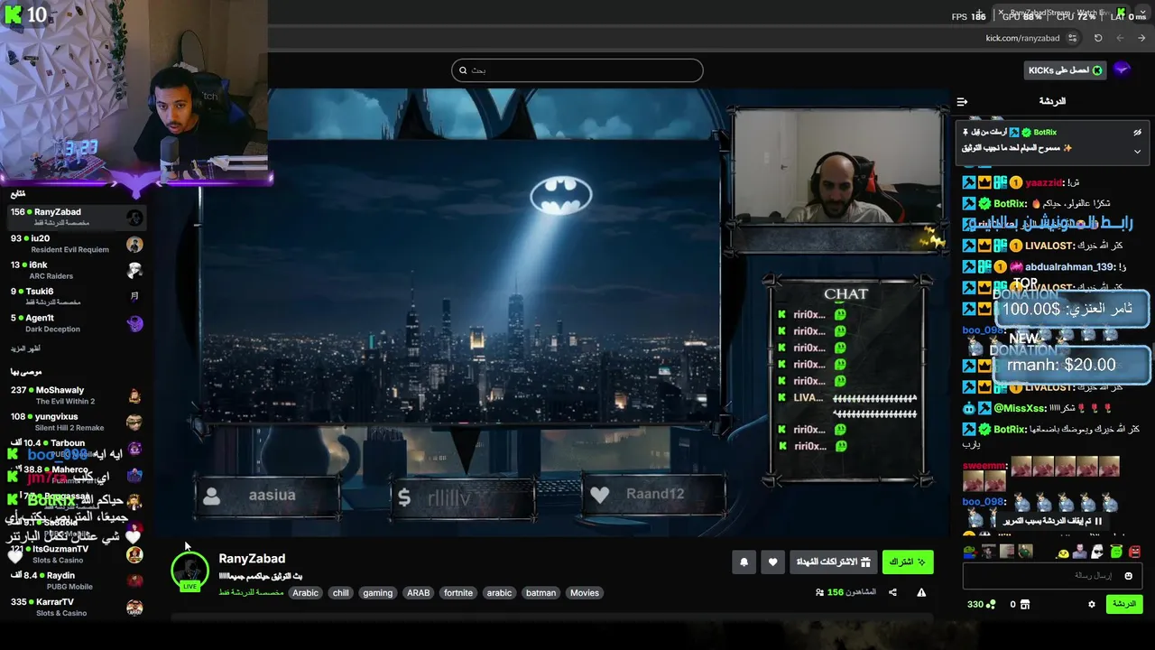Open i6nk ARC Raiders channel
The height and width of the screenshot is (650, 1155).
tap(76, 270)
